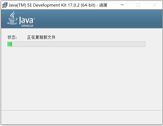The width and height of the screenshot is (163, 126).
Task: Click the horizontal separator line near bottom
Action: [81, 110]
